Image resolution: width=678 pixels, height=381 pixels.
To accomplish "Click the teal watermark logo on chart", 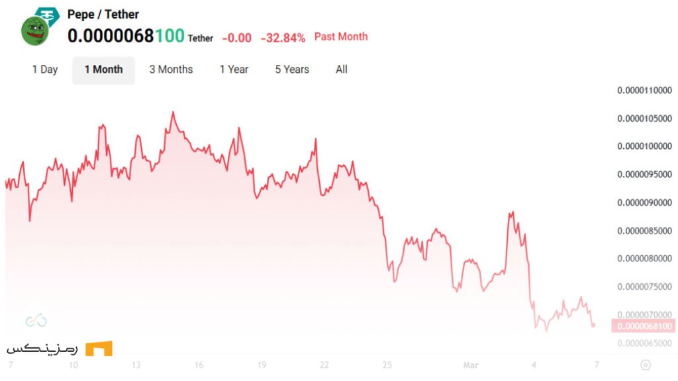I will pyautogui.click(x=36, y=321).
